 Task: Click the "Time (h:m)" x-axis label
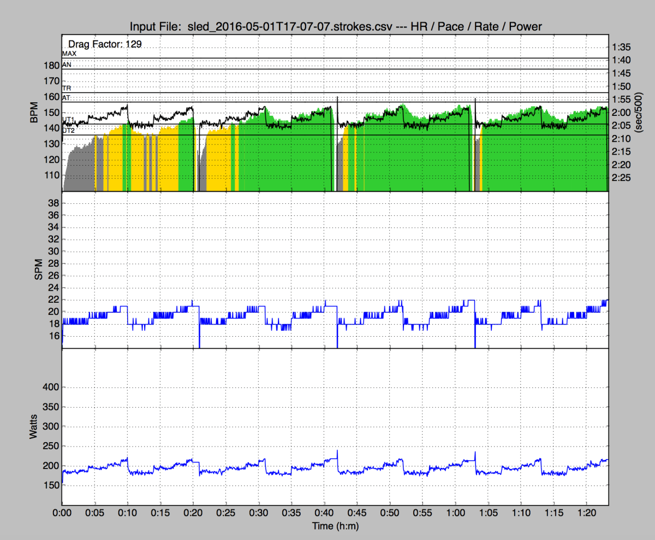click(x=335, y=526)
